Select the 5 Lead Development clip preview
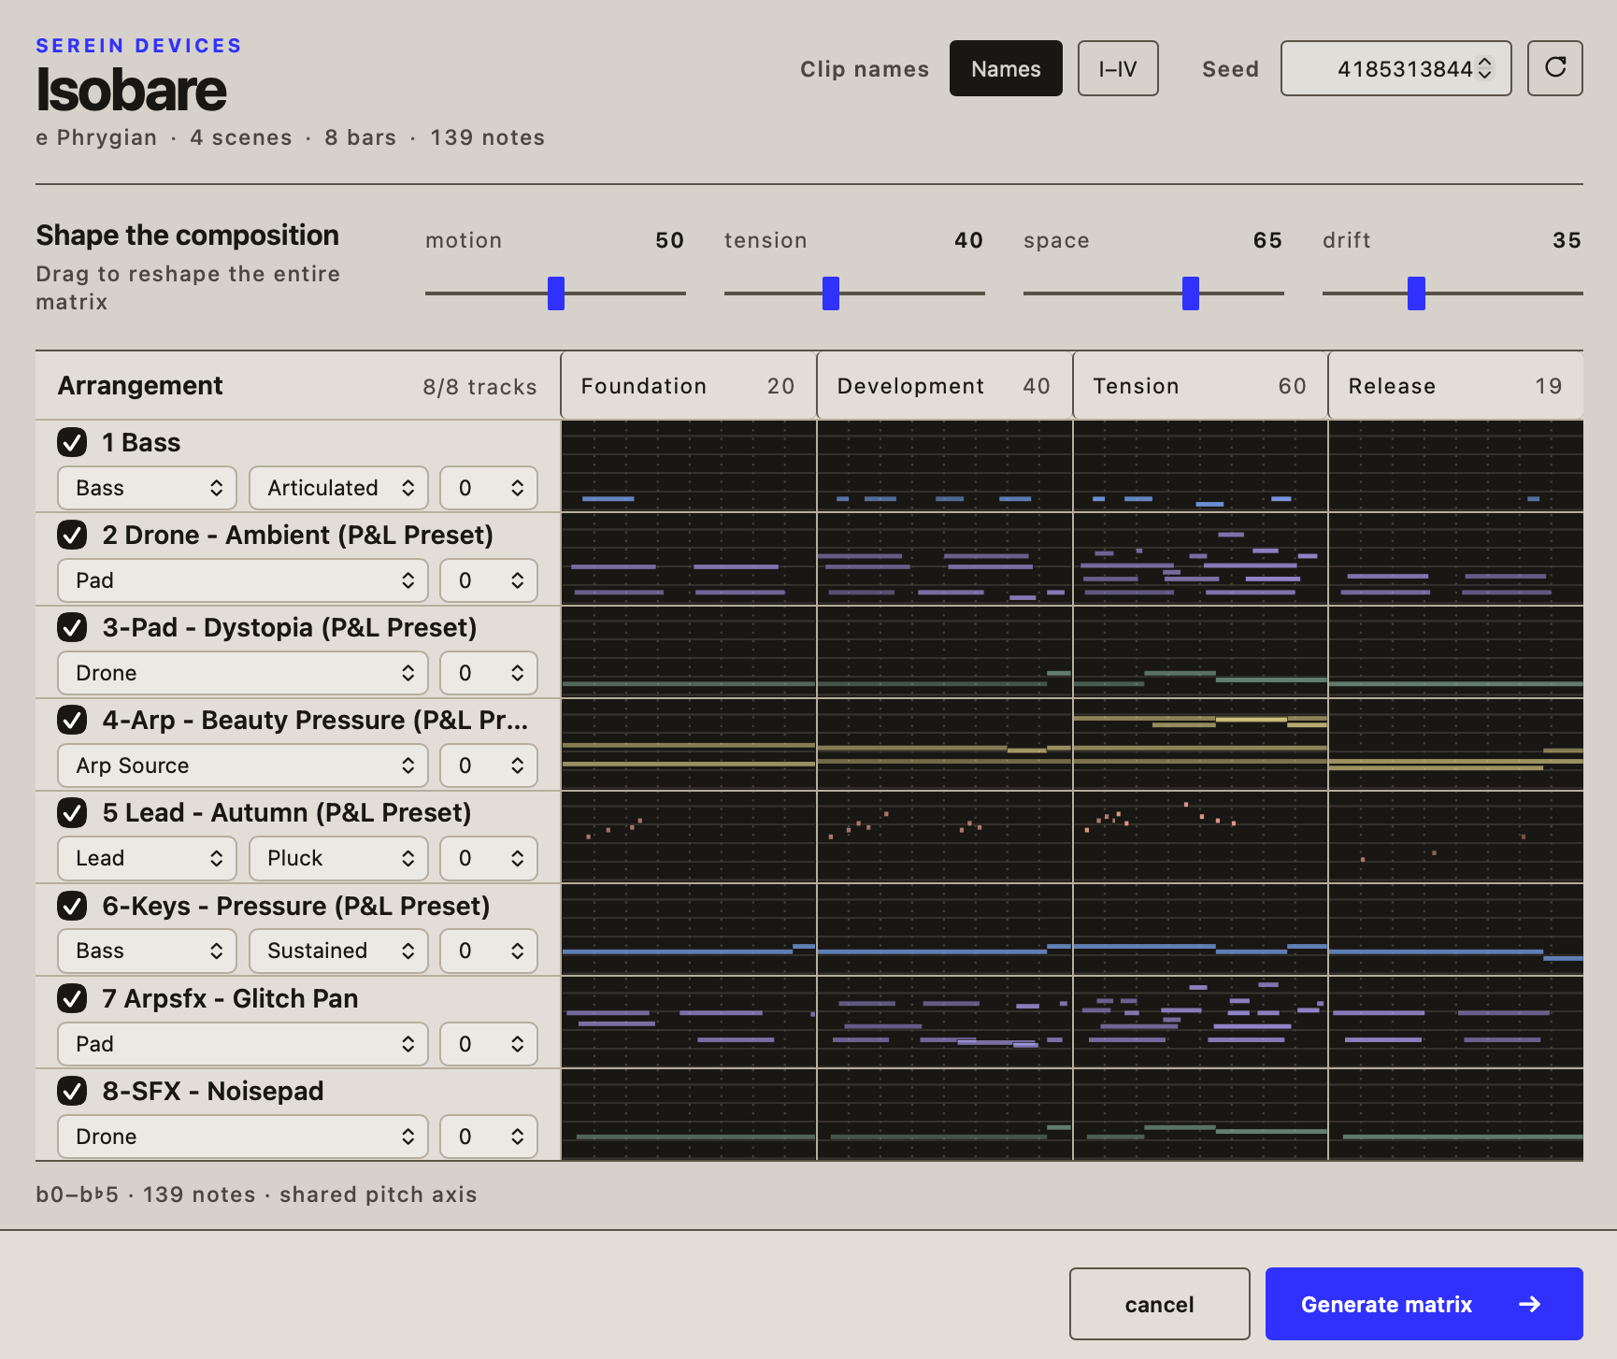Image resolution: width=1617 pixels, height=1359 pixels. click(945, 837)
